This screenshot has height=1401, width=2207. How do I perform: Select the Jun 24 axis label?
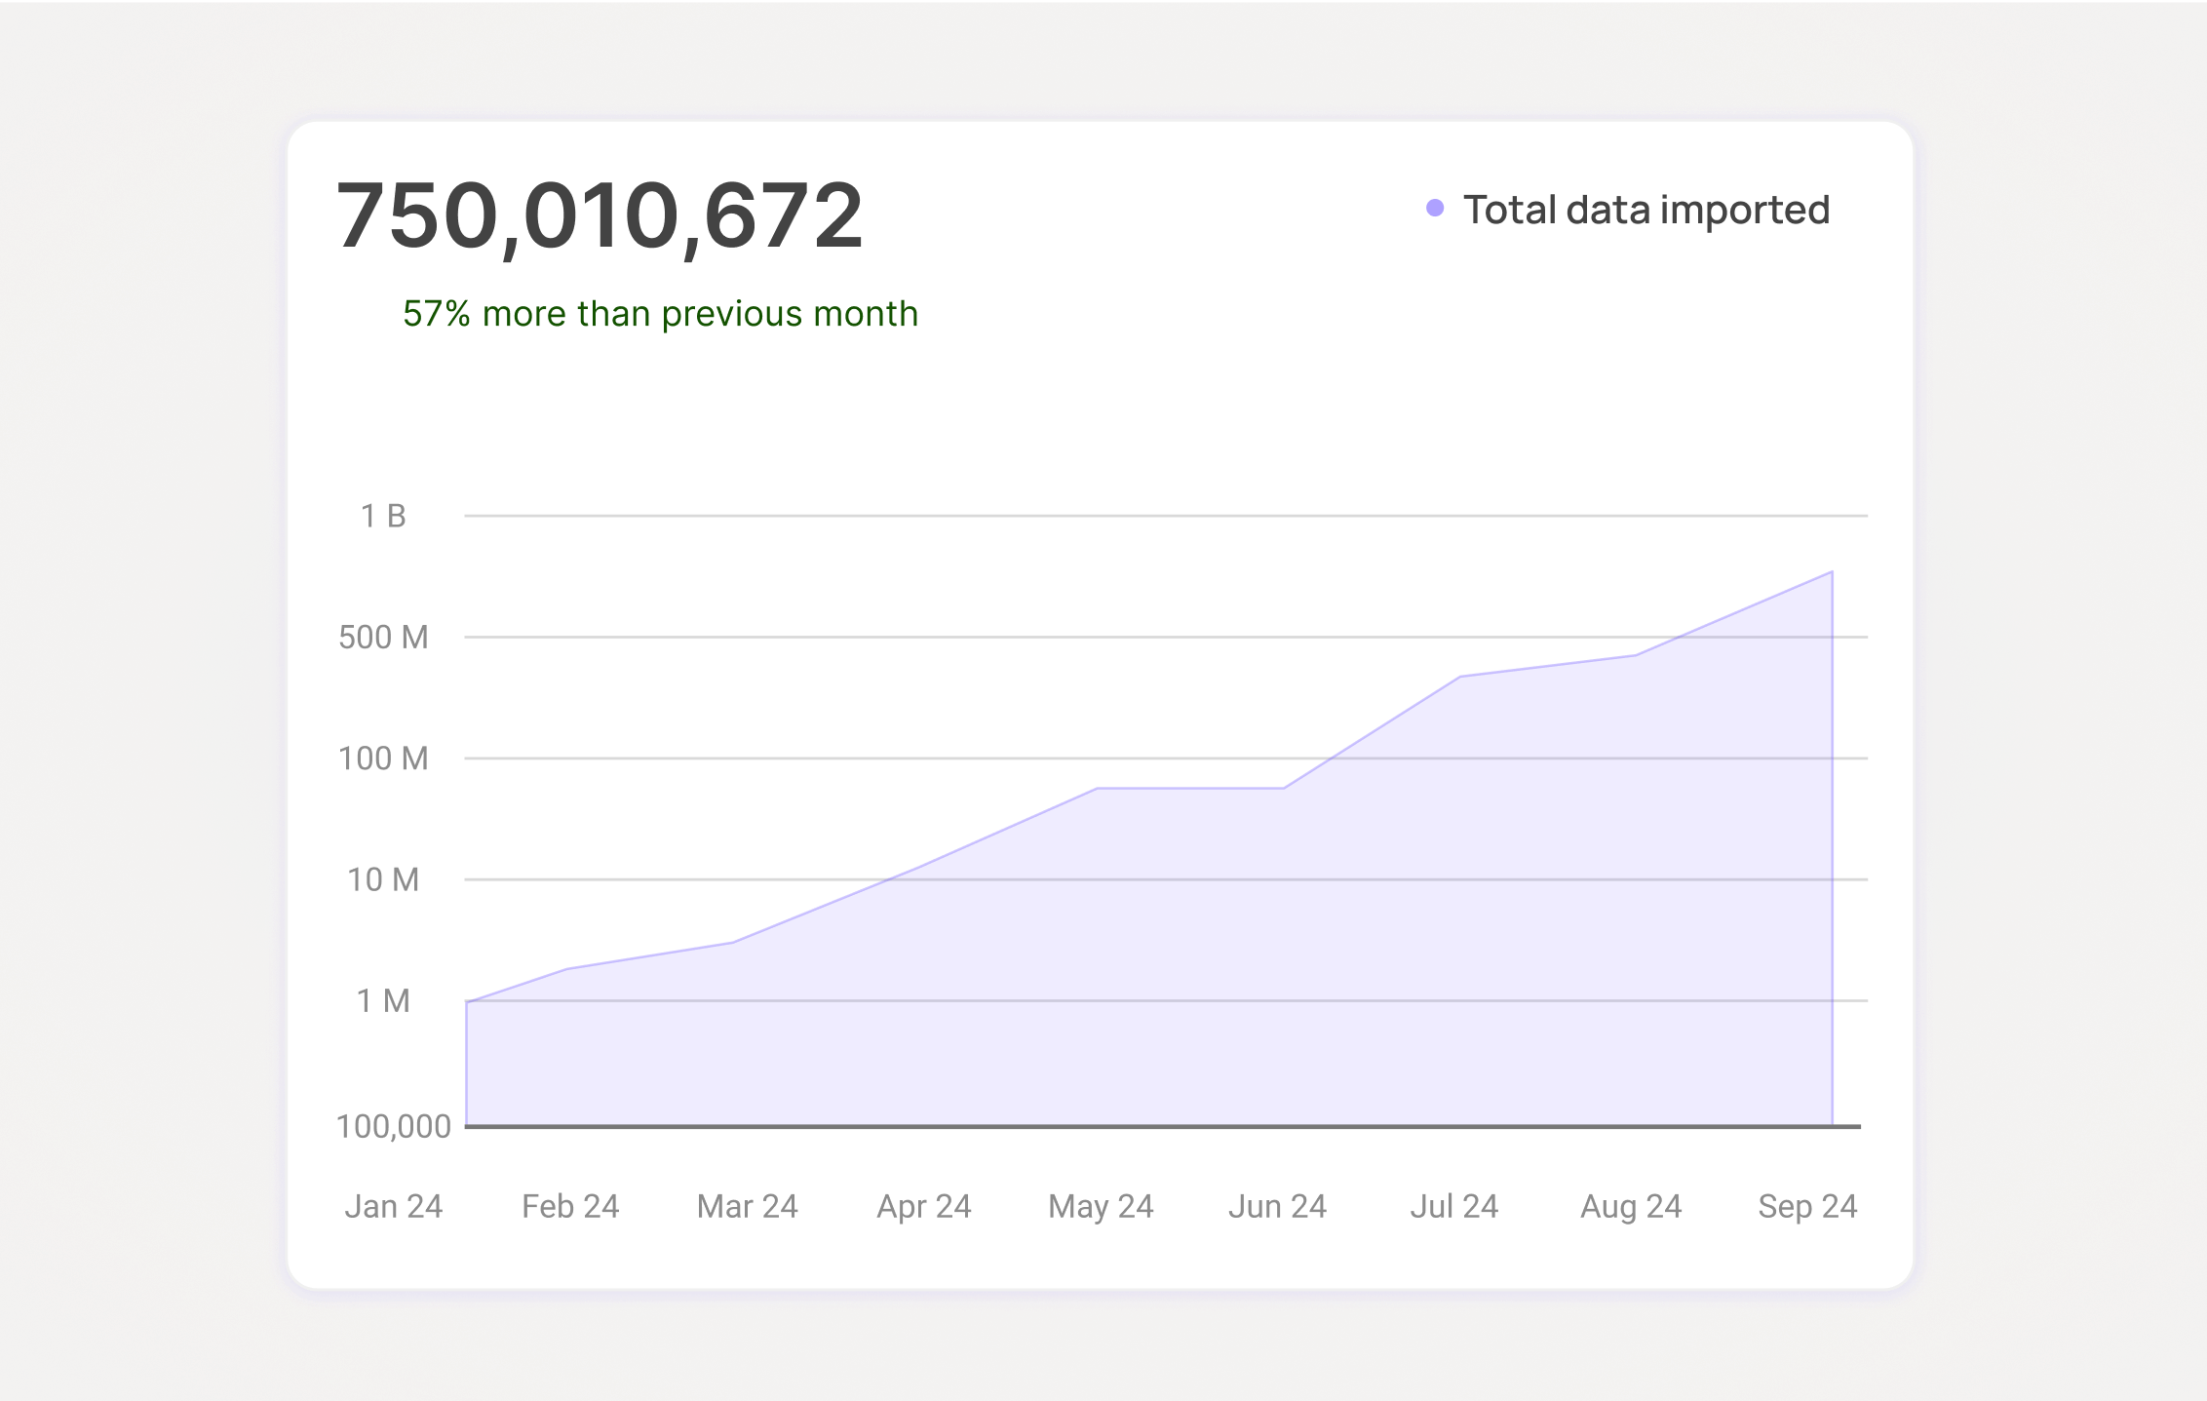1277,1206
